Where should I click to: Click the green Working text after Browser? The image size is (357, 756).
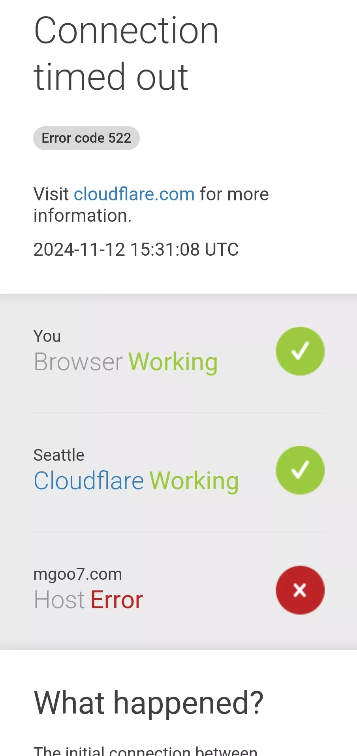[173, 362]
